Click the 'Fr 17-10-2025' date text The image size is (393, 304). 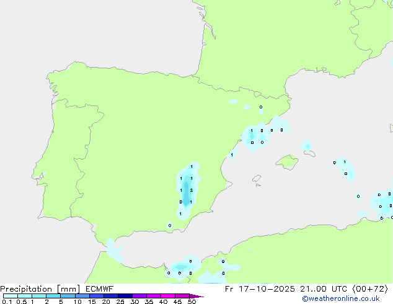click(260, 289)
